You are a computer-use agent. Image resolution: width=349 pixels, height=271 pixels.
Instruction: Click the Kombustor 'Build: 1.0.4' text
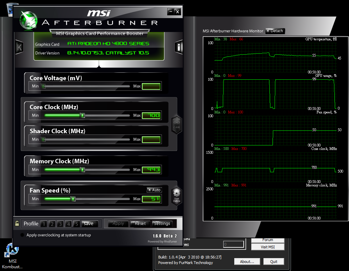pyautogui.click(x=190, y=257)
